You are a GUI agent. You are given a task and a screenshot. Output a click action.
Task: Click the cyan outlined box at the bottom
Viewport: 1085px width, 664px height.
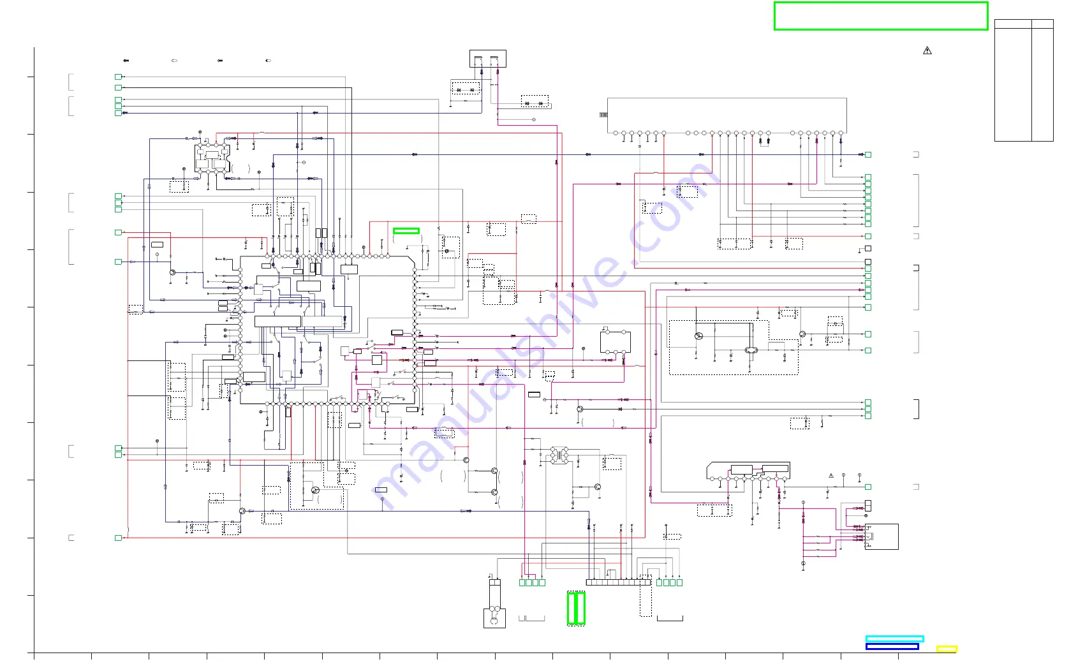pyautogui.click(x=894, y=638)
